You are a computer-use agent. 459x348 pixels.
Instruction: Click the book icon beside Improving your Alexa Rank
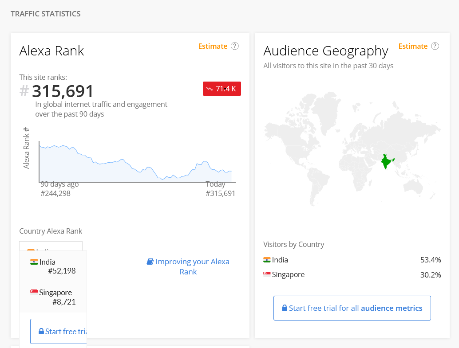point(150,262)
